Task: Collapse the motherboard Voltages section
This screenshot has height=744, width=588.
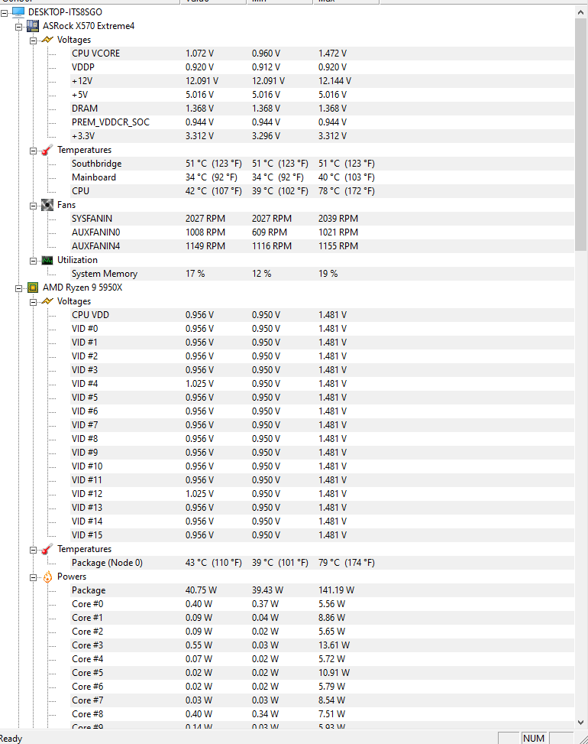Action: (x=33, y=41)
